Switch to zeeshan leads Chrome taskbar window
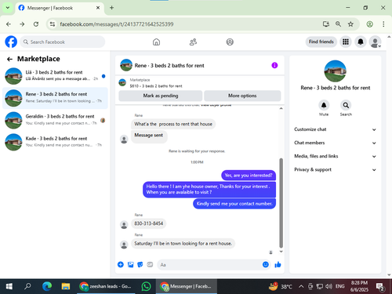This screenshot has width=392, height=294. 106,286
